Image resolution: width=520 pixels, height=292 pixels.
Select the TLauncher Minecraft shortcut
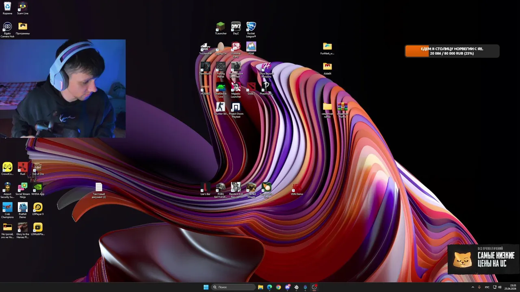[x=221, y=28]
